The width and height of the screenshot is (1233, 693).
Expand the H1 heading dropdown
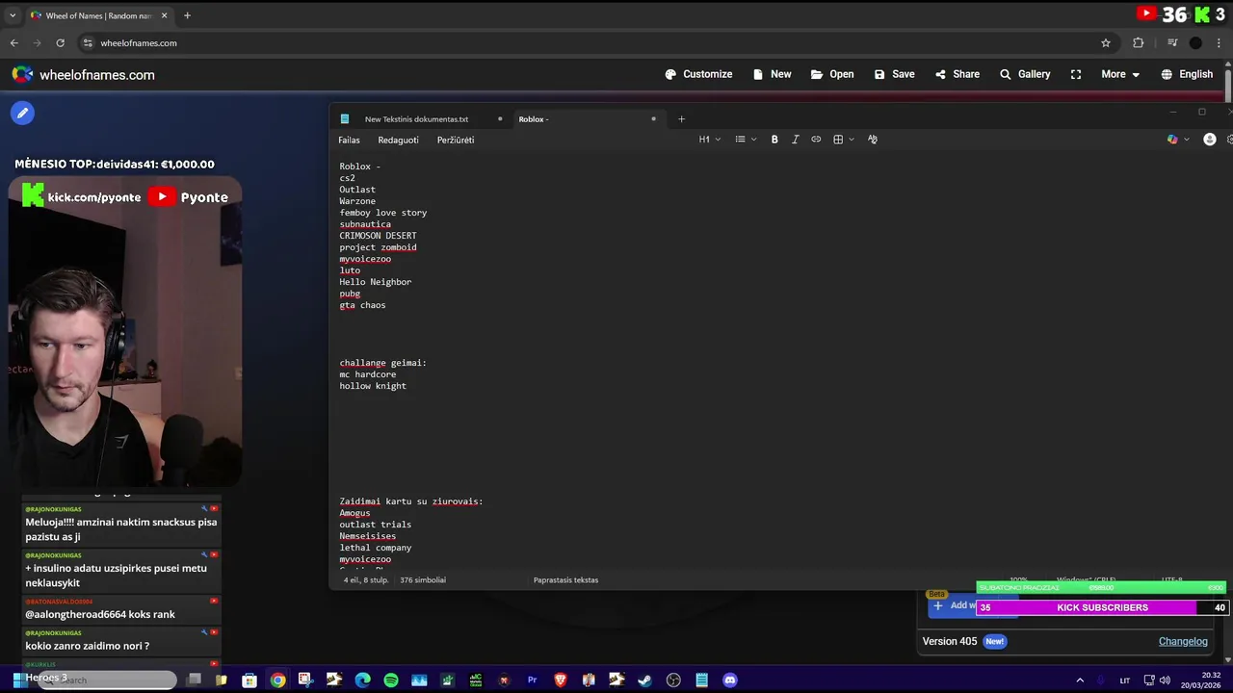710,140
